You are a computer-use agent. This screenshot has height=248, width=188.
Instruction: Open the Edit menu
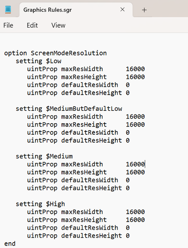pos(32,25)
